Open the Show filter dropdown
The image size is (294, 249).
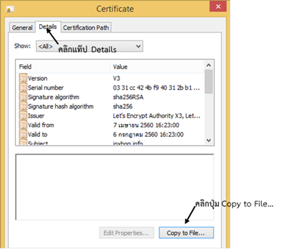click(x=90, y=46)
